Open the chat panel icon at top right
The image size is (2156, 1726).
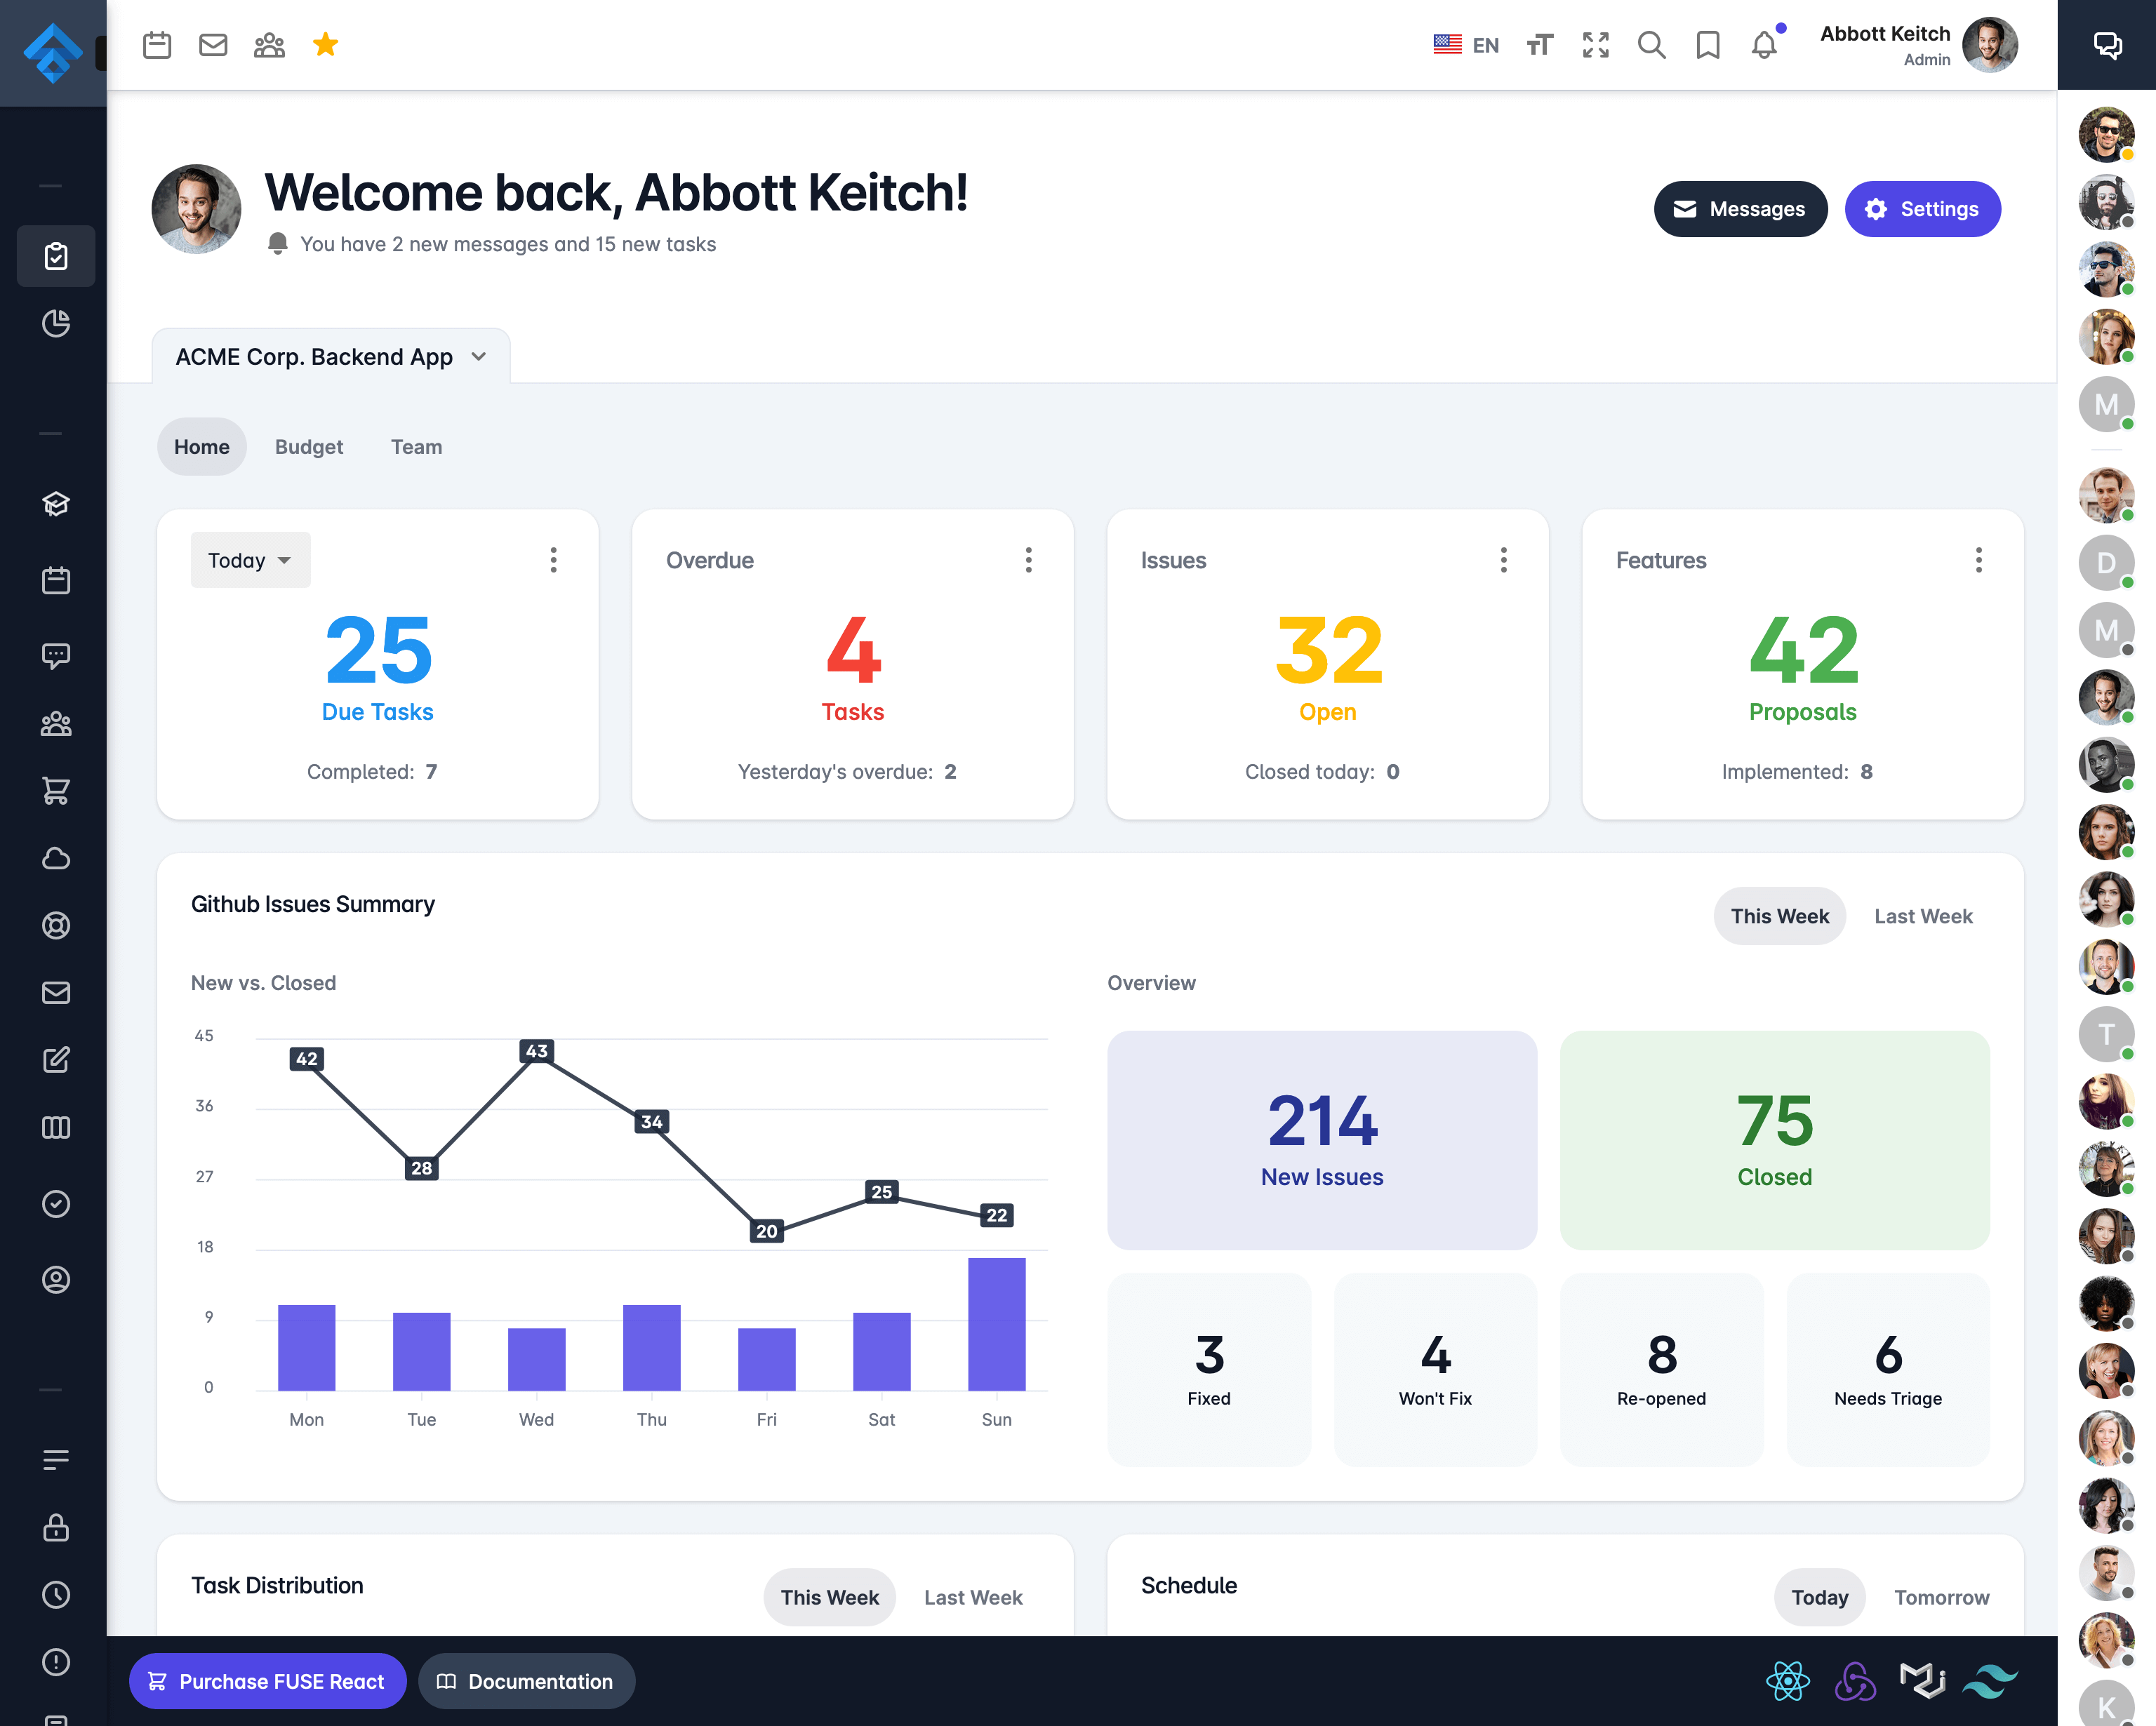2107,45
